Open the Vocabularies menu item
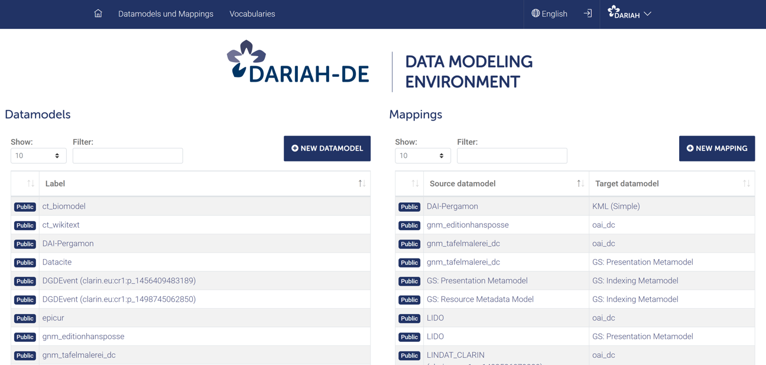Image resolution: width=766 pixels, height=365 pixels. [252, 13]
